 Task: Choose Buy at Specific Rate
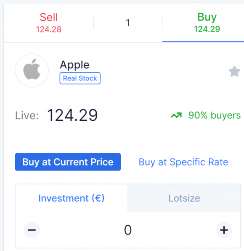[183, 162]
